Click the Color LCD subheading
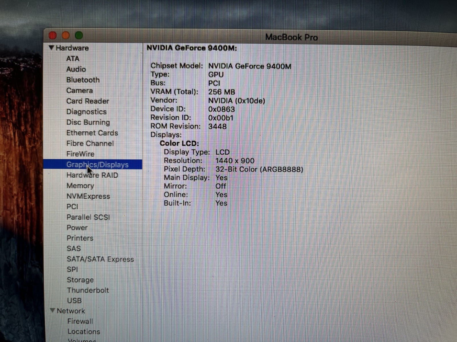Viewport: 457px width, 342px height. tap(179, 143)
